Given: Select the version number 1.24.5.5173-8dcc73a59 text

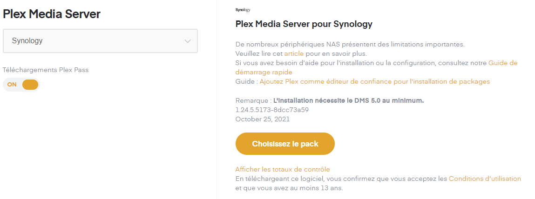Looking at the screenshot, I should (272, 110).
